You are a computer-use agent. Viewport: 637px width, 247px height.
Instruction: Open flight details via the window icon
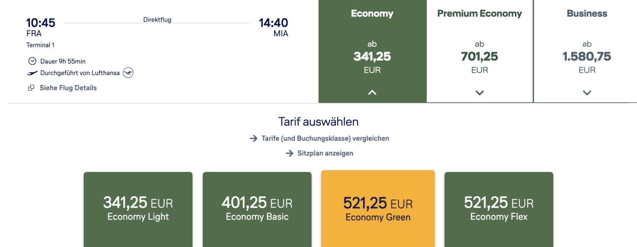(32, 88)
